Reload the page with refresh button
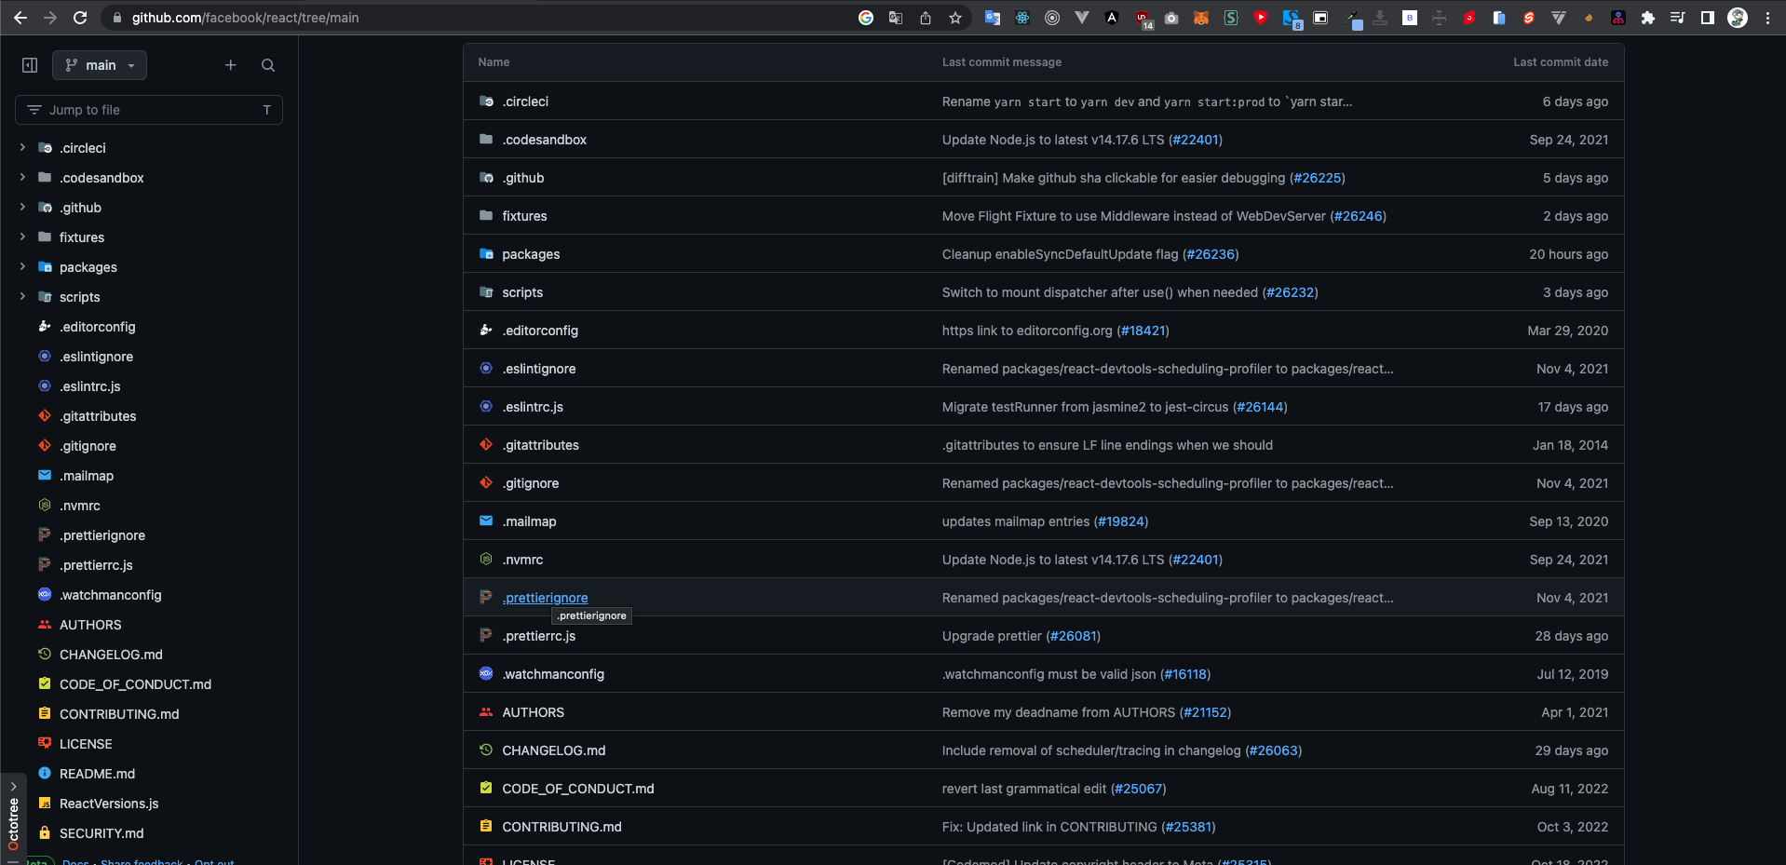Image resolution: width=1786 pixels, height=865 pixels. [x=80, y=18]
